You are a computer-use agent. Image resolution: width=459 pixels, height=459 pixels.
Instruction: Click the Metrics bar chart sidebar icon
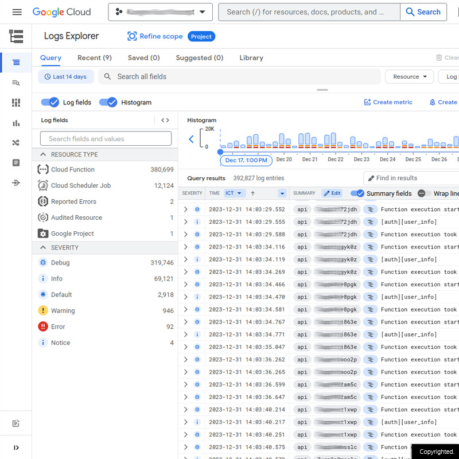pos(16,123)
